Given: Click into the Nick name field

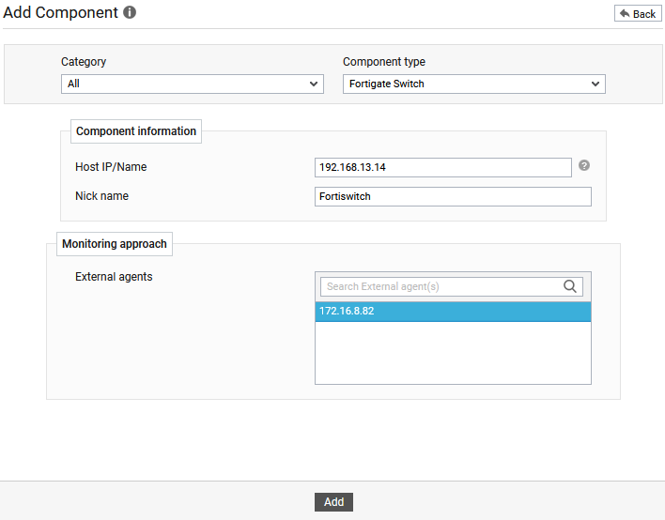Looking at the screenshot, I should click(453, 196).
